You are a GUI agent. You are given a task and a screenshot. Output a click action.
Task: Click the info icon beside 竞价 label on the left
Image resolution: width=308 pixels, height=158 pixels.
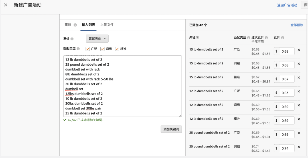tap(72, 39)
